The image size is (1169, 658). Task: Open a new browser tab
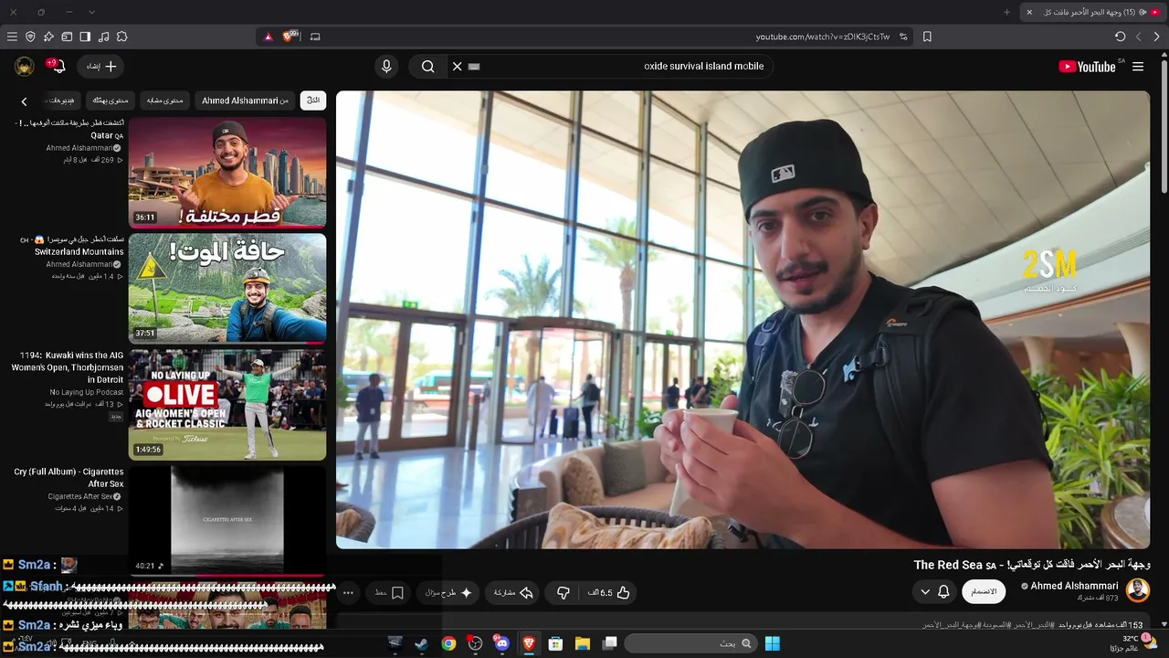point(1007,12)
